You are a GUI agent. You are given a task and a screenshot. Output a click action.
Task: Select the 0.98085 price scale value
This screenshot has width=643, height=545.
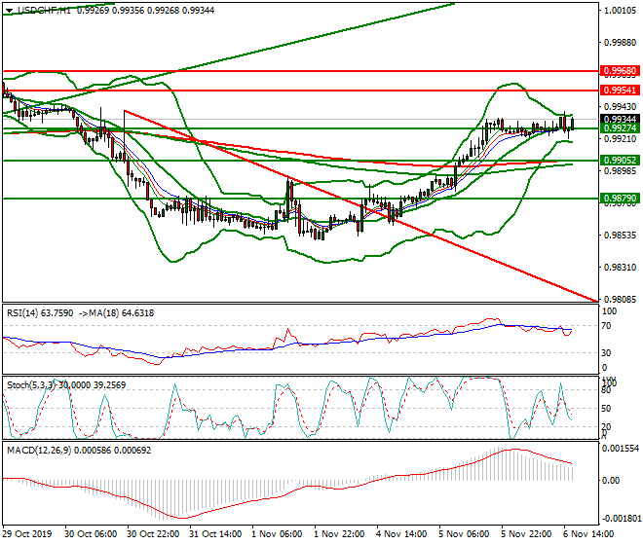tap(621, 300)
